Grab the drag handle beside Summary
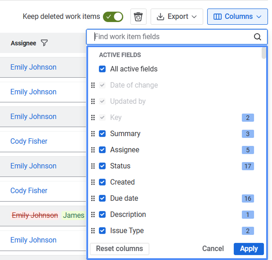The width and height of the screenshot is (272, 260). click(x=93, y=134)
